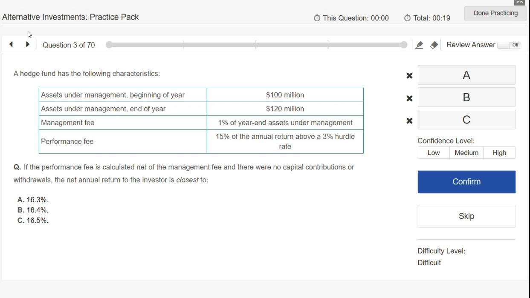Choose answer button C

(x=466, y=120)
